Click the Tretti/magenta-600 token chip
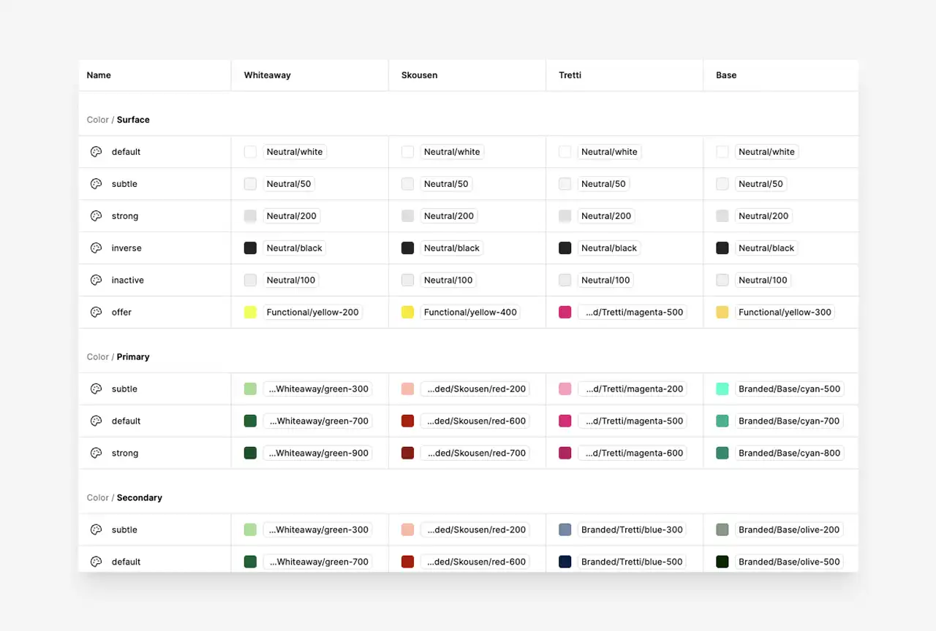 (633, 454)
